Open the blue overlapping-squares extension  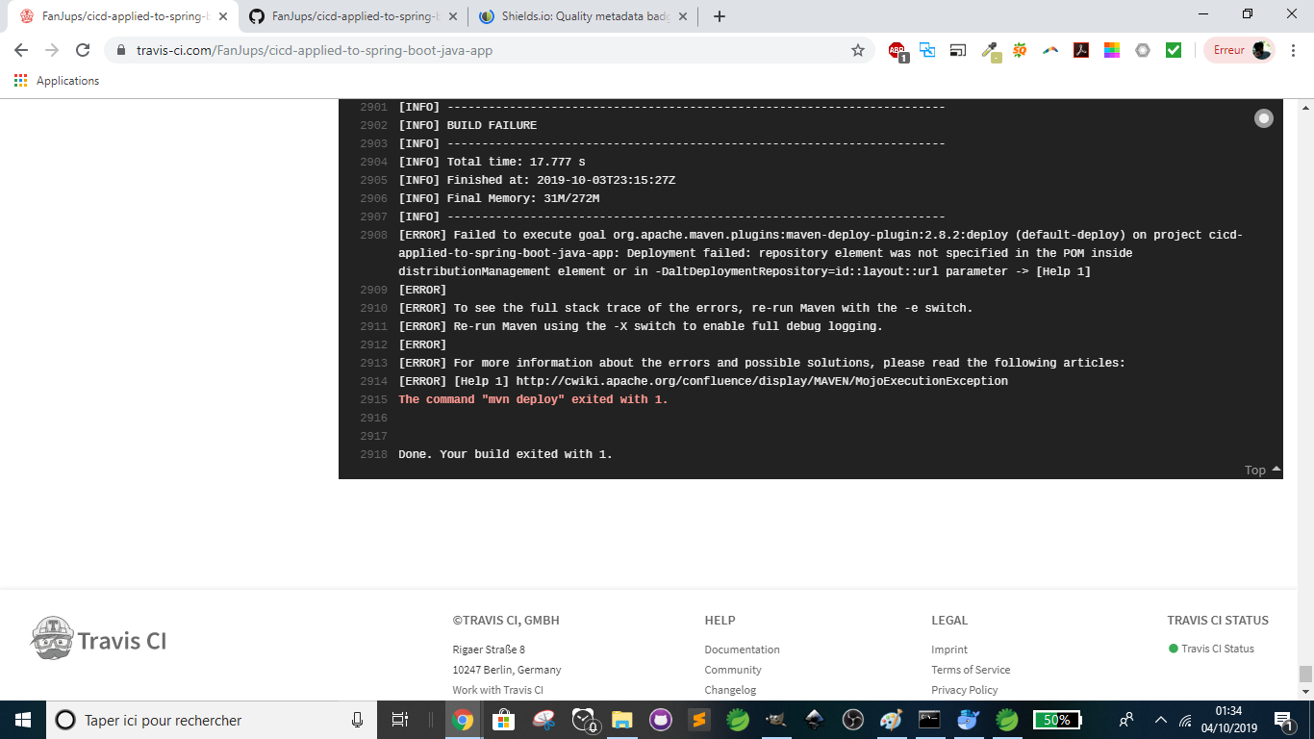click(x=927, y=50)
